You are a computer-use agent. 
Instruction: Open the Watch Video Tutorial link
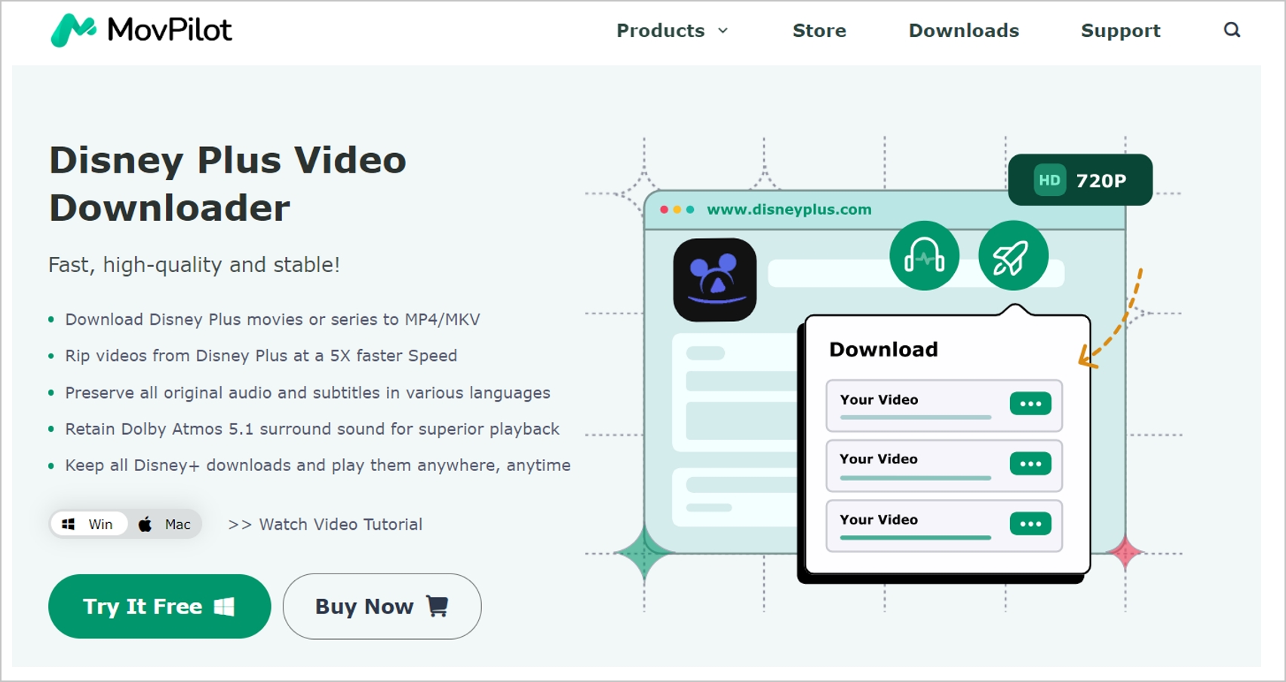point(325,524)
